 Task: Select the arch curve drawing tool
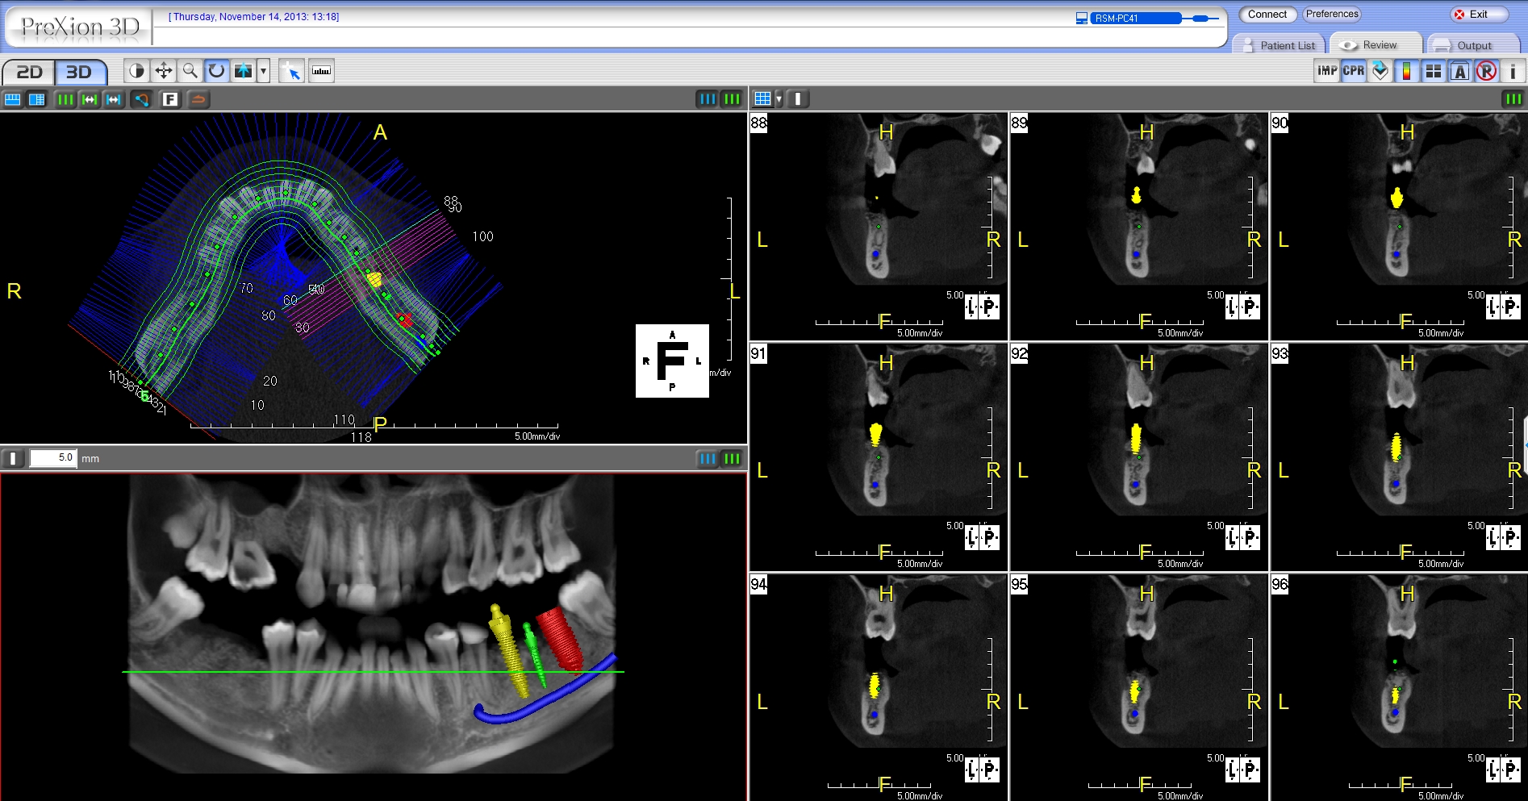(142, 99)
